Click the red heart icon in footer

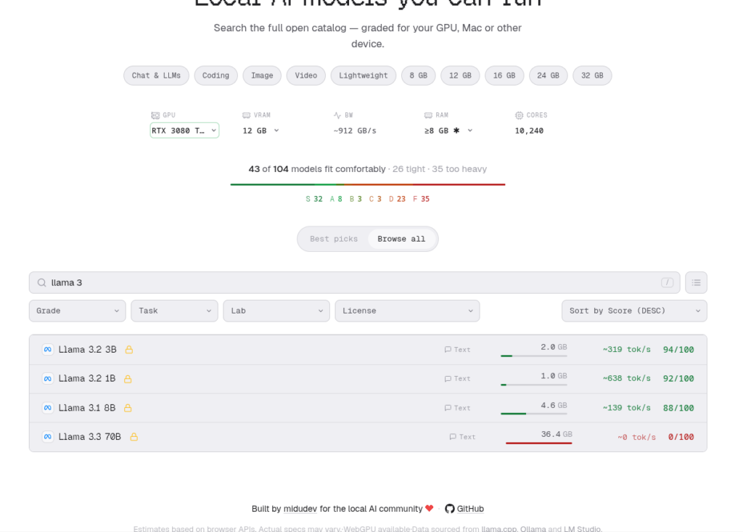(x=430, y=508)
